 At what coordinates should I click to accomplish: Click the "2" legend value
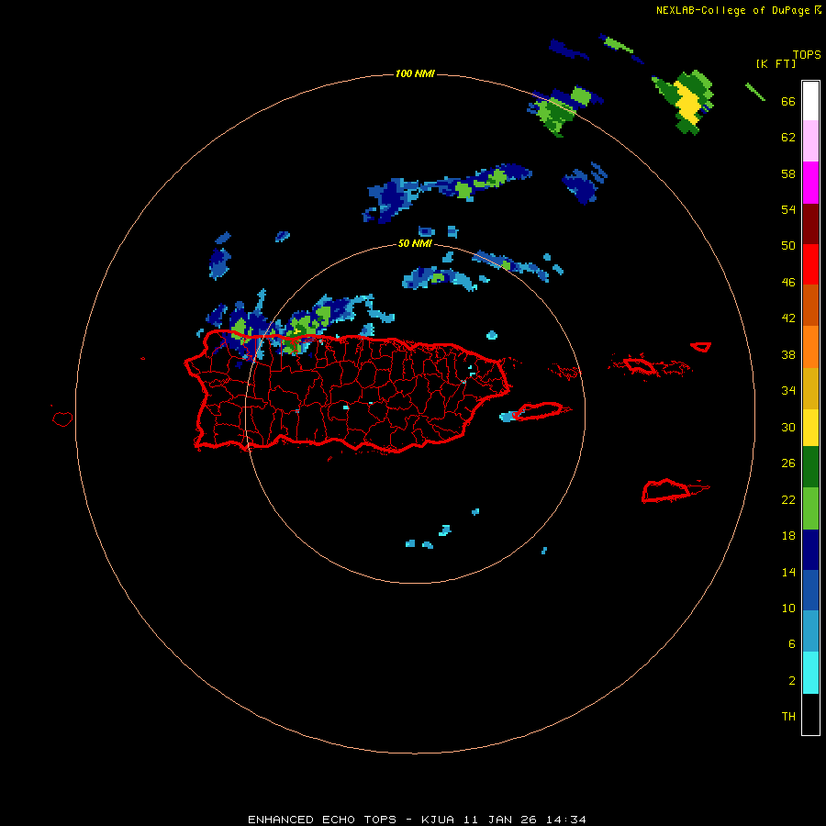coord(792,681)
